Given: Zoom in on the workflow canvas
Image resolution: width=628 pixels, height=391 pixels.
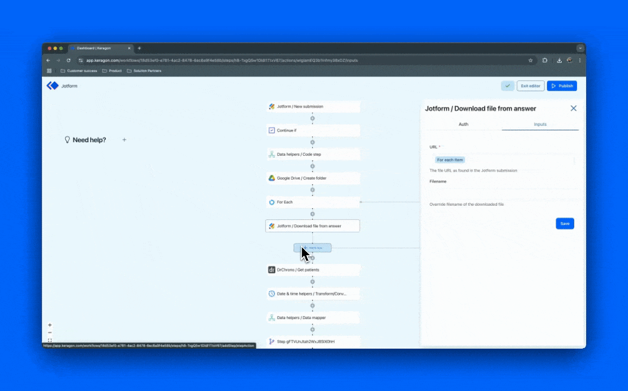Looking at the screenshot, I should 49,325.
